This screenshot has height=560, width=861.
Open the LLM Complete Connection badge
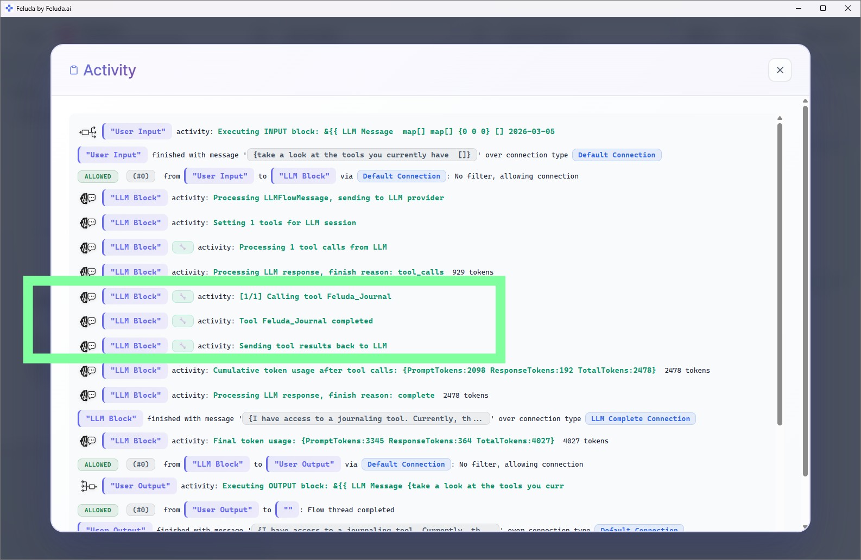(640, 419)
